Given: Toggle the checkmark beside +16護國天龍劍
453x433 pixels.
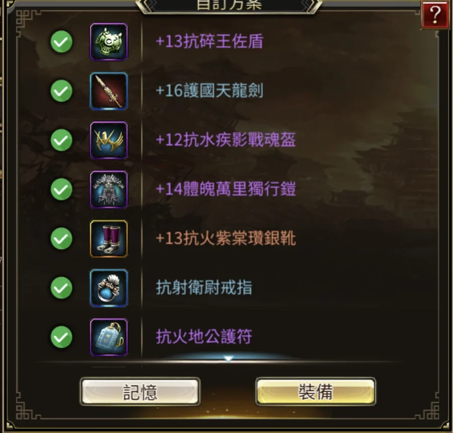Looking at the screenshot, I should 61,91.
